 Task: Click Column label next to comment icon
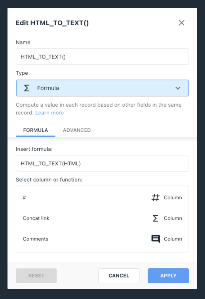coord(173,239)
